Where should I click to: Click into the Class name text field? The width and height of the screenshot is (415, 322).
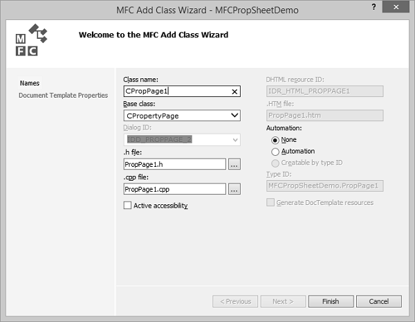click(x=176, y=91)
